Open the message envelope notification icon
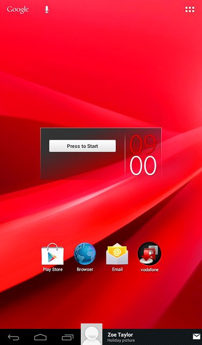This screenshot has width=202, height=345. pos(197,336)
